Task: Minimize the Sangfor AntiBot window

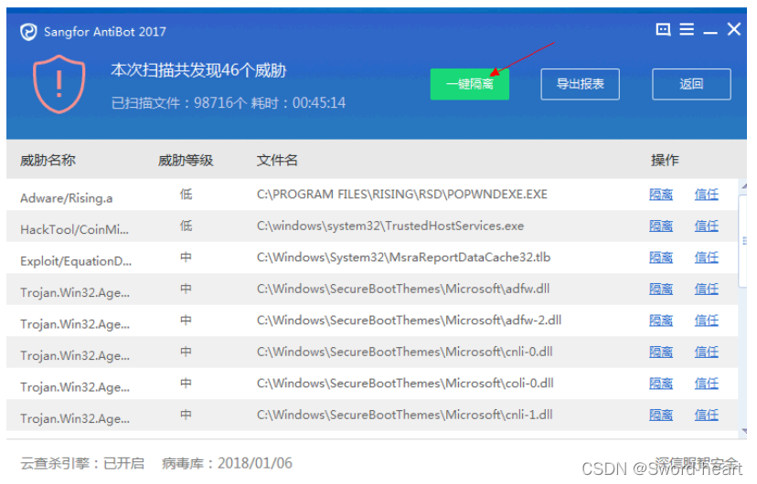Action: click(709, 32)
